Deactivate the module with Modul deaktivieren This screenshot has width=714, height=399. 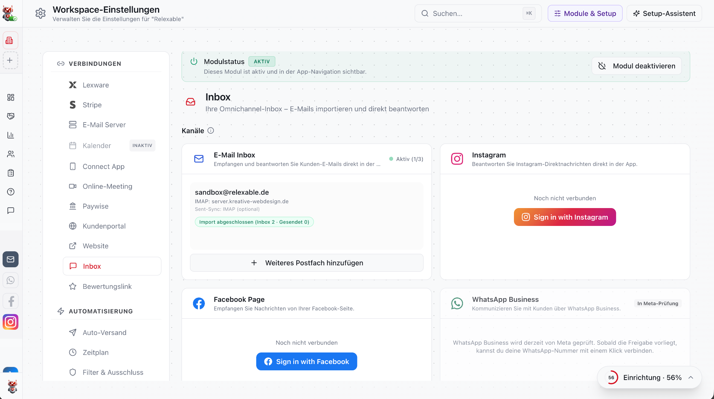637,66
